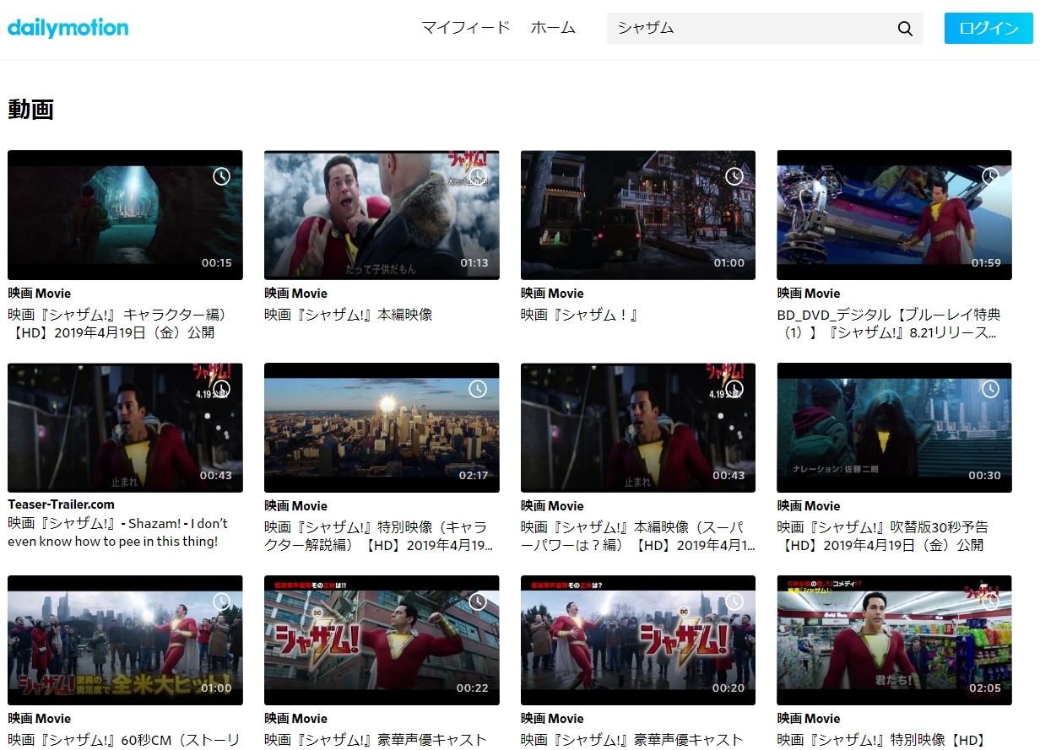1040x750 pixels.
Task: Play the 02:17 city skyline thumbnail
Action: [382, 428]
